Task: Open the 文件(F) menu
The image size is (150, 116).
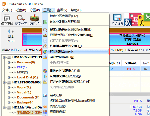Action: pos(7,10)
